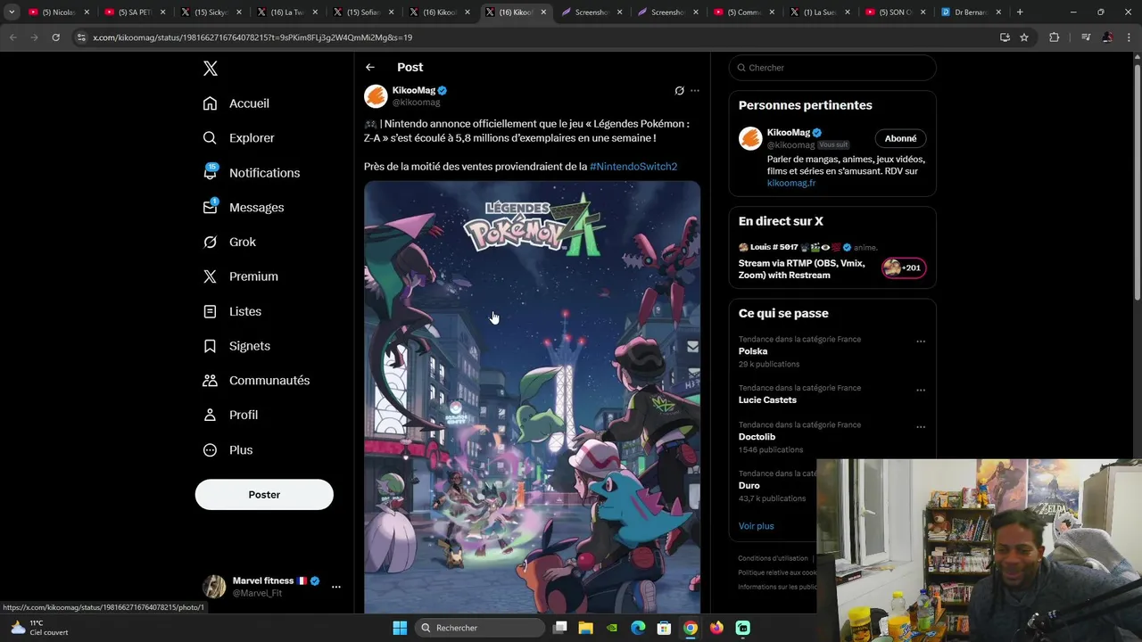Click the Chrome reload page button
Screen dimensions: 1142x642
(55, 37)
